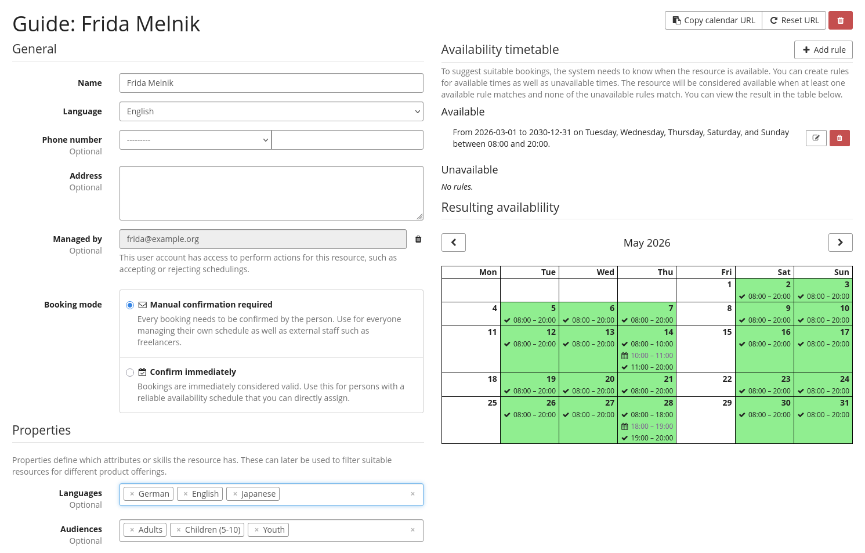Remove the Japanese language tag
The width and height of the screenshot is (865, 553).
(x=235, y=494)
